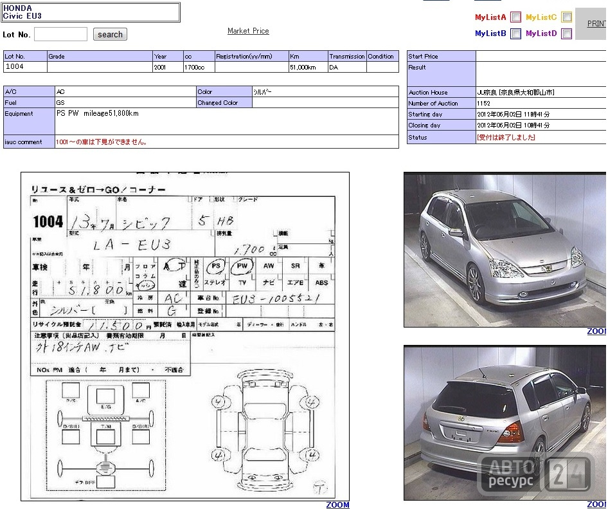Tick the MyListD checkbox
The height and width of the screenshot is (509, 608).
[x=566, y=33]
